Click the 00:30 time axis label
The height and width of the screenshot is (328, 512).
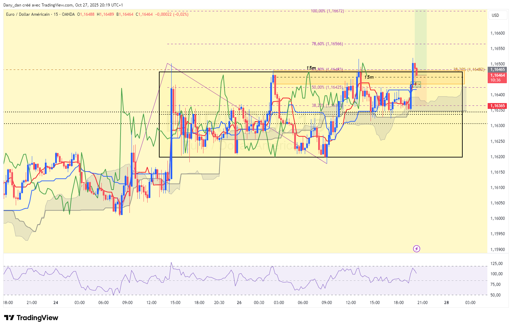[259, 303]
